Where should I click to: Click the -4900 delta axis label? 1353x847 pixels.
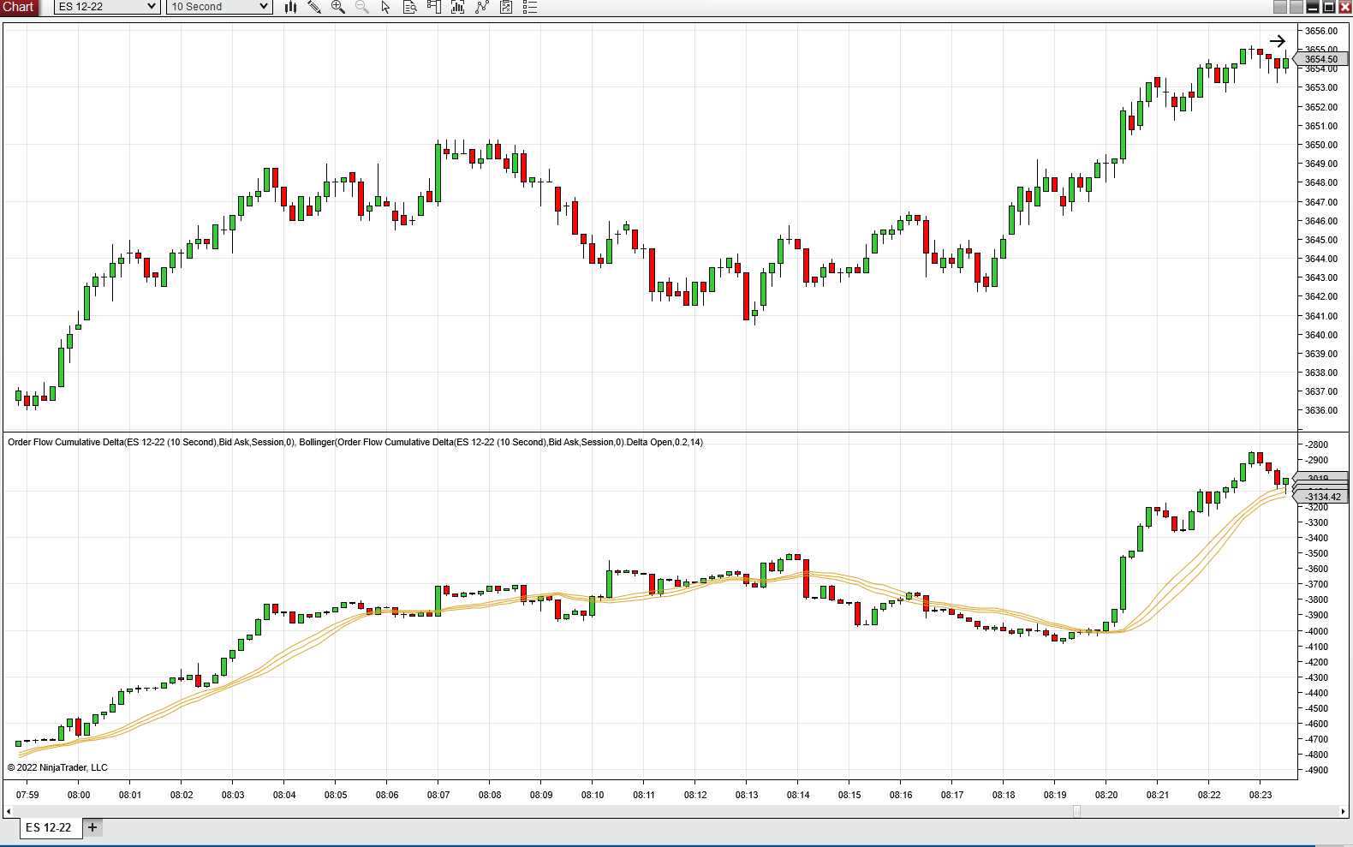(1317, 770)
